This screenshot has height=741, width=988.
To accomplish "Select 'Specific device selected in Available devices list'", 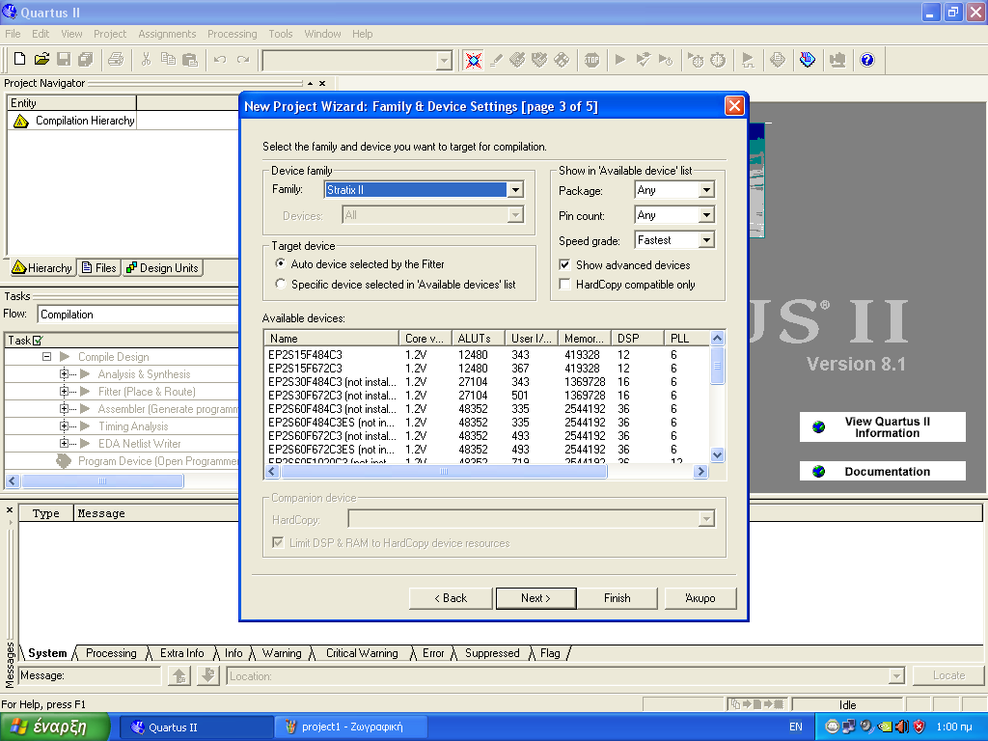I will pos(281,285).
